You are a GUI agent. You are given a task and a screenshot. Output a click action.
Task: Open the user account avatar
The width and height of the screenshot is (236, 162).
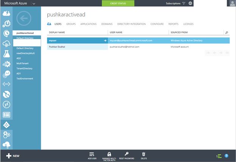[x=232, y=3]
